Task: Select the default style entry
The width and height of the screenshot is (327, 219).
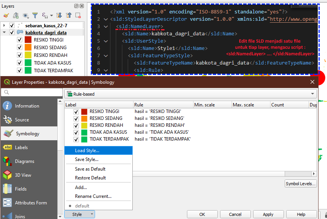Action: pos(98,206)
